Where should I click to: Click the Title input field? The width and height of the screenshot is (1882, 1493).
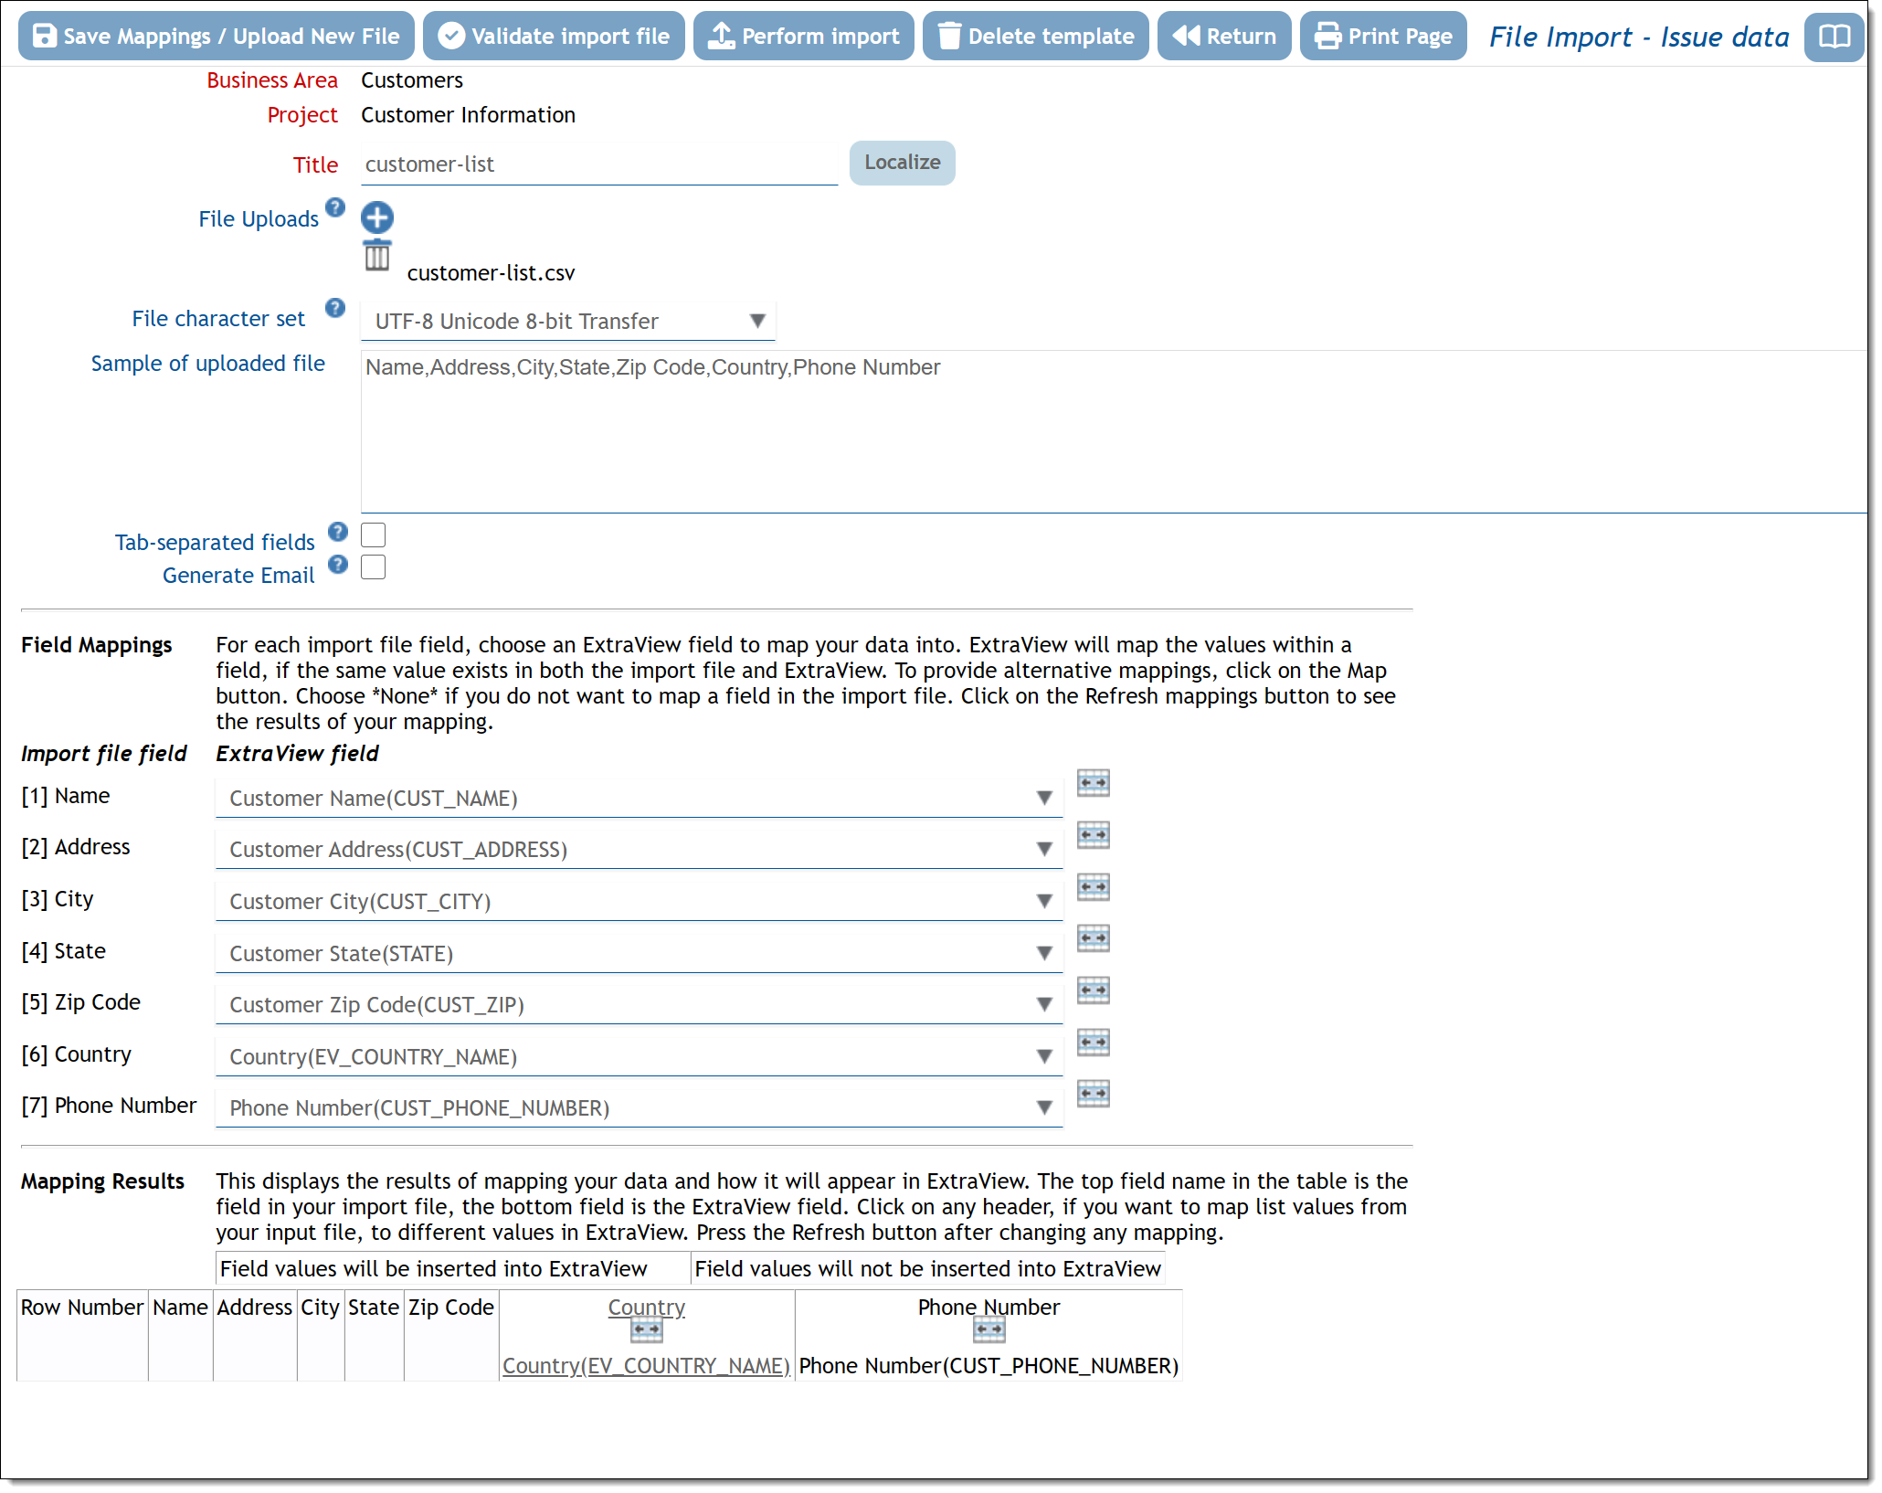[598, 164]
